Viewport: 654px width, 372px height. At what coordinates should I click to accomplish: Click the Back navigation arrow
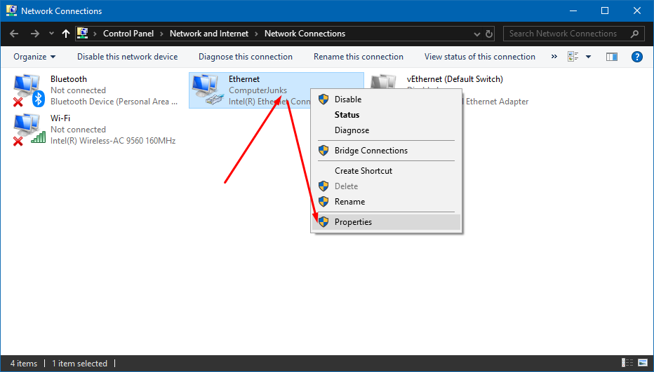pos(14,34)
